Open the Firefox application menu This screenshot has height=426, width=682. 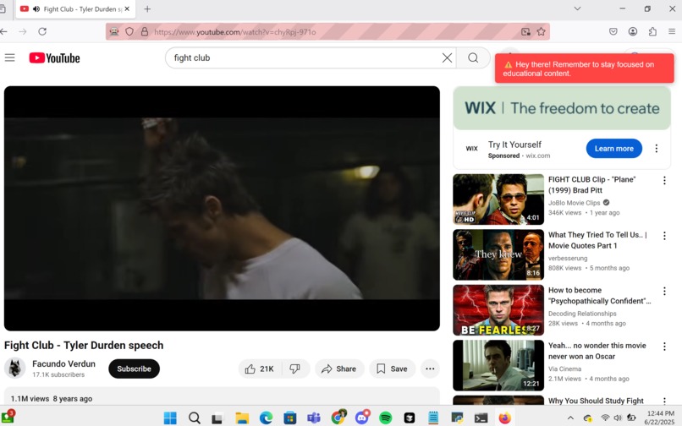coord(672,31)
